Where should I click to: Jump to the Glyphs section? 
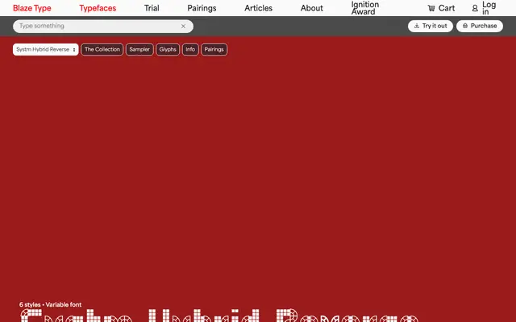tap(168, 50)
